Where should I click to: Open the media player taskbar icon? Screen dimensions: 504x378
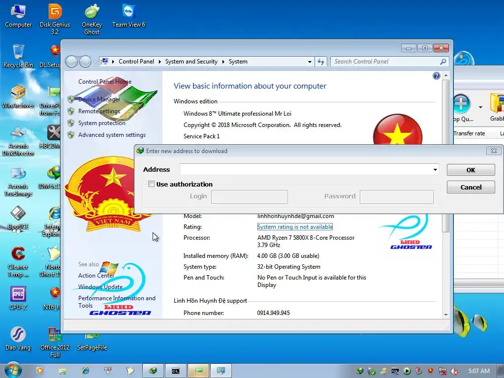tap(40, 371)
